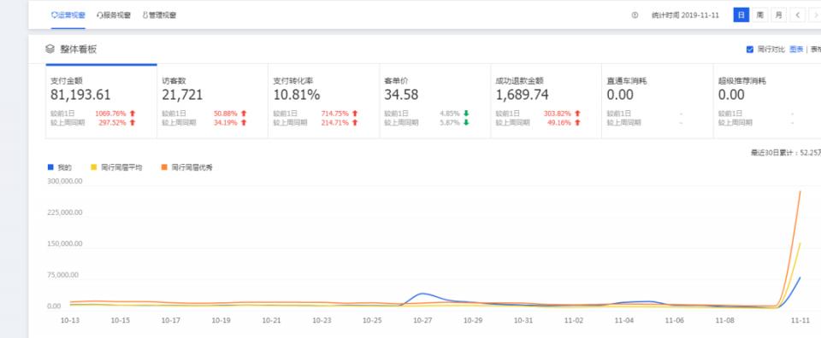Toggle the blue 我的 legend series
Viewport: 821px width, 338px height.
pos(60,167)
